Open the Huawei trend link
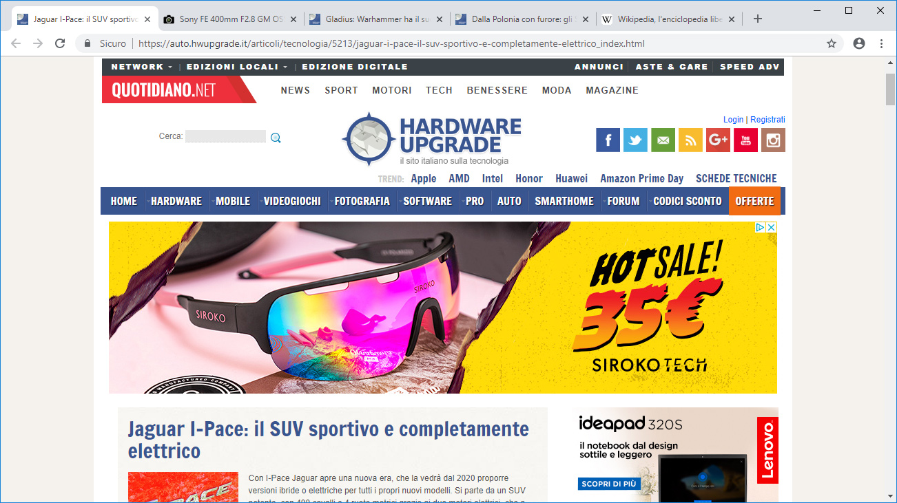The height and width of the screenshot is (503, 897). [572, 178]
